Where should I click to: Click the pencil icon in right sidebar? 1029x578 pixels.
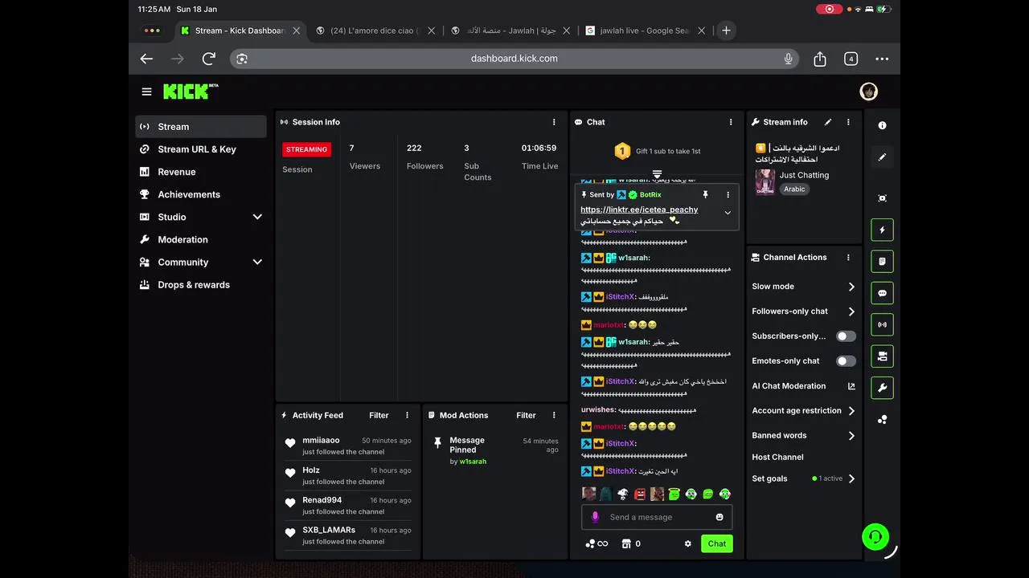click(882, 157)
